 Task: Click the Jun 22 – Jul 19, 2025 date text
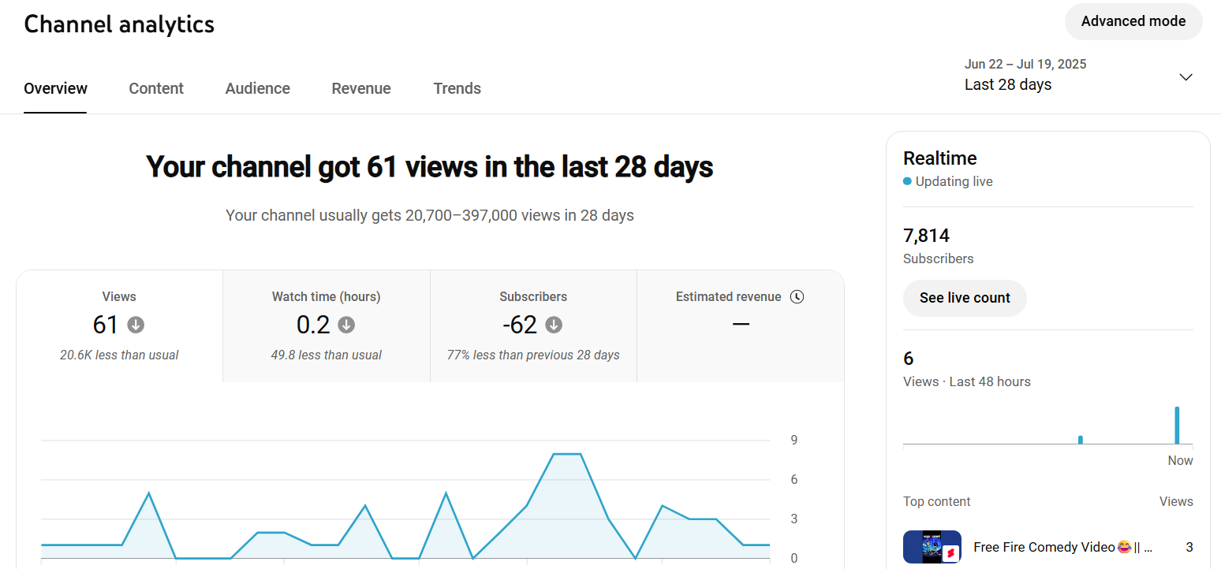1025,64
